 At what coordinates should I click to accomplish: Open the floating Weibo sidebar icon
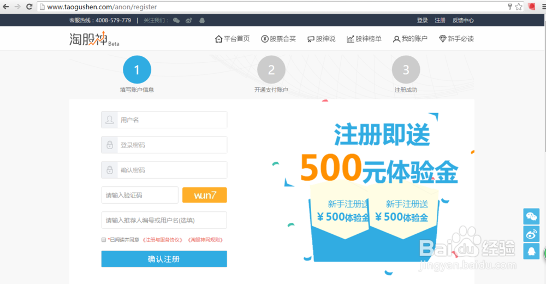531,234
